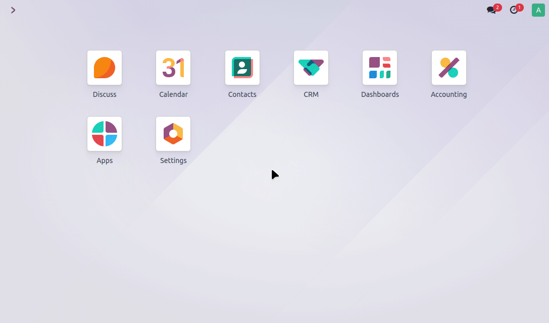Click the "CRM" text label
Image resolution: width=549 pixels, height=323 pixels.
(311, 94)
